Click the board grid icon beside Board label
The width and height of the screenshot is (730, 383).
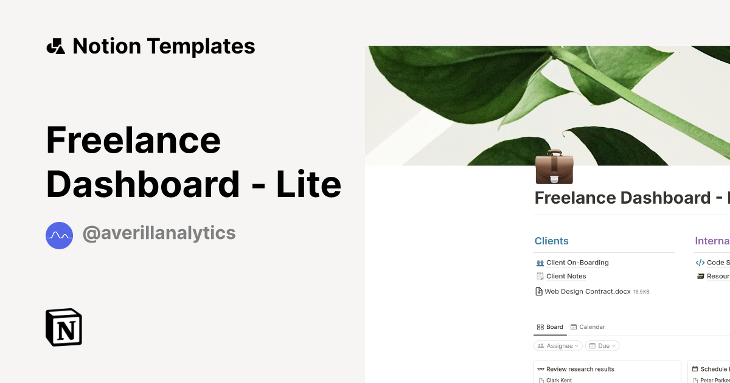[541, 326]
